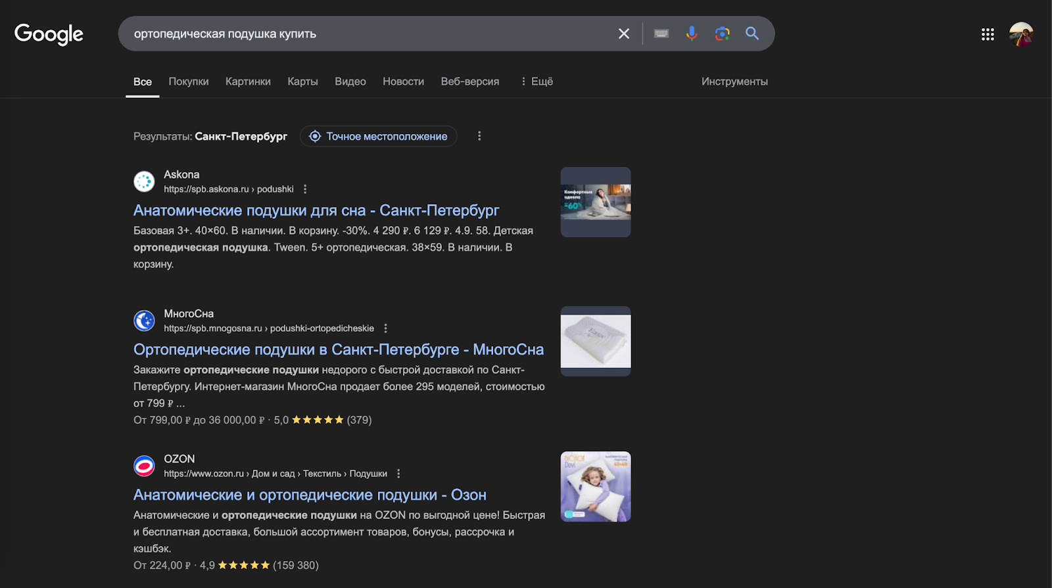The image size is (1052, 588).
Task: Click the МногоСна site favicon
Action: (144, 321)
